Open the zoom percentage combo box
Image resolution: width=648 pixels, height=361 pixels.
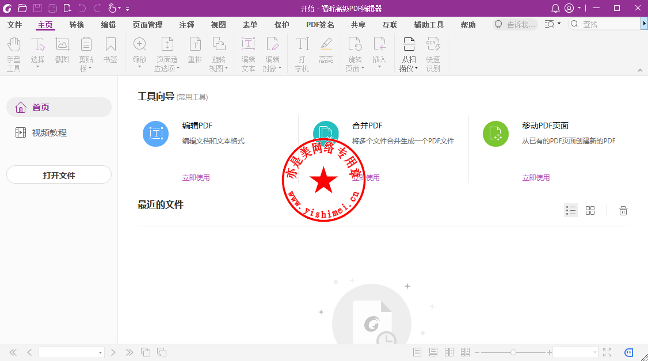coord(575,352)
